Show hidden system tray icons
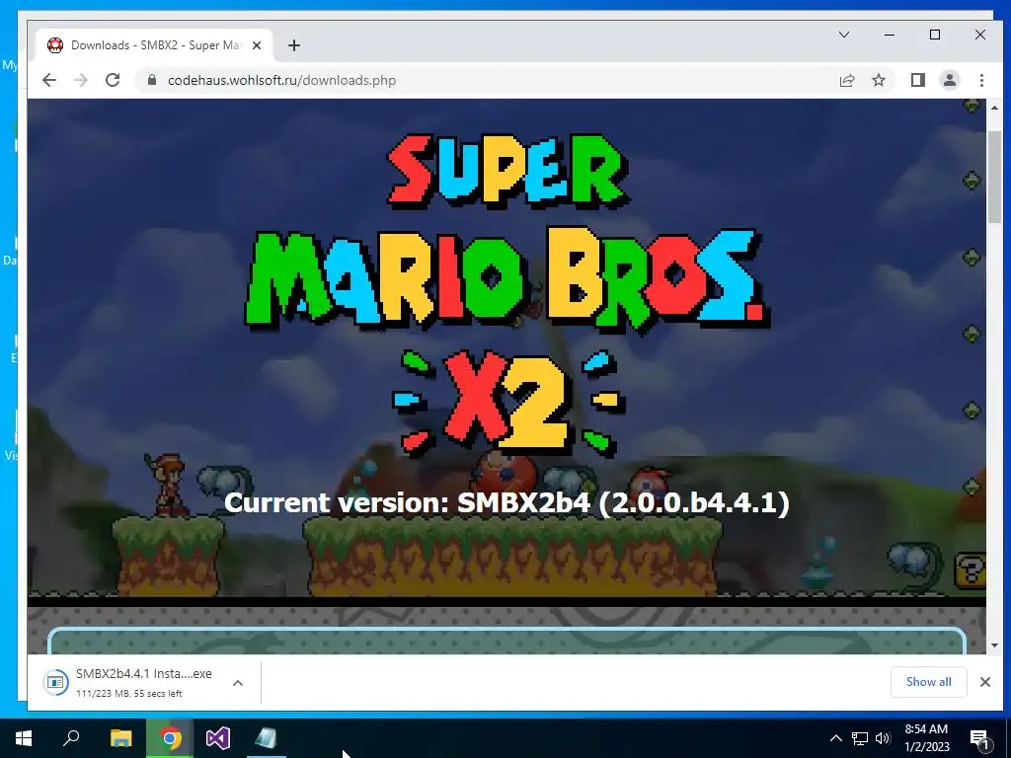This screenshot has height=758, width=1011. click(835, 738)
